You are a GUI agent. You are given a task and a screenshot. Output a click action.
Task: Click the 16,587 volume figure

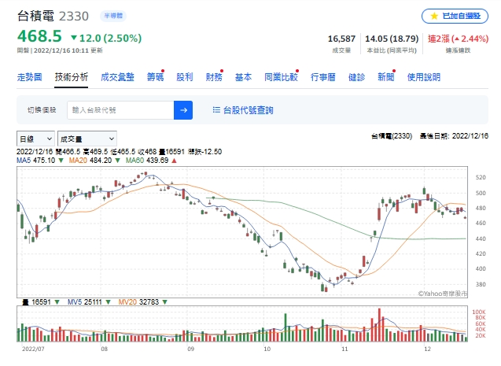point(341,39)
